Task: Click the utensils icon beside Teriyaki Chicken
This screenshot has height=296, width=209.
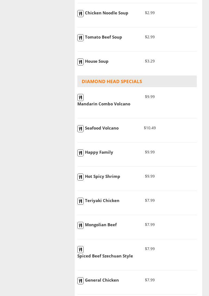Action: click(x=80, y=201)
